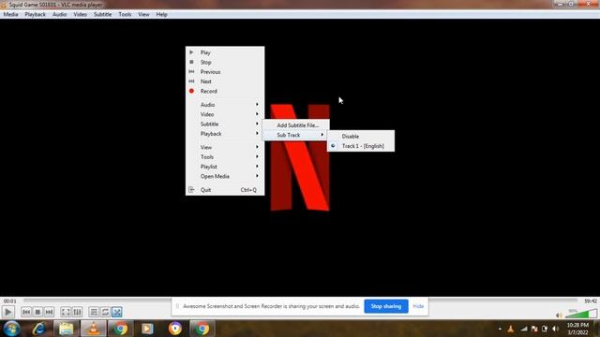The height and width of the screenshot is (337, 600).
Task: Toggle random shuffle icon
Action: click(x=116, y=312)
